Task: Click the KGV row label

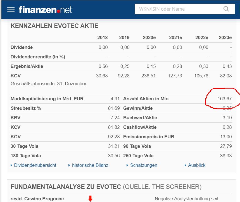Action: coord(15,76)
